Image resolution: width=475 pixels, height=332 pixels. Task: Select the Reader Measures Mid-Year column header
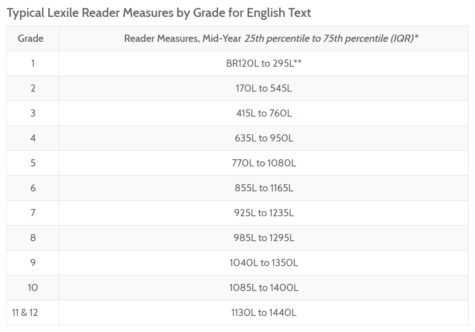[271, 38]
